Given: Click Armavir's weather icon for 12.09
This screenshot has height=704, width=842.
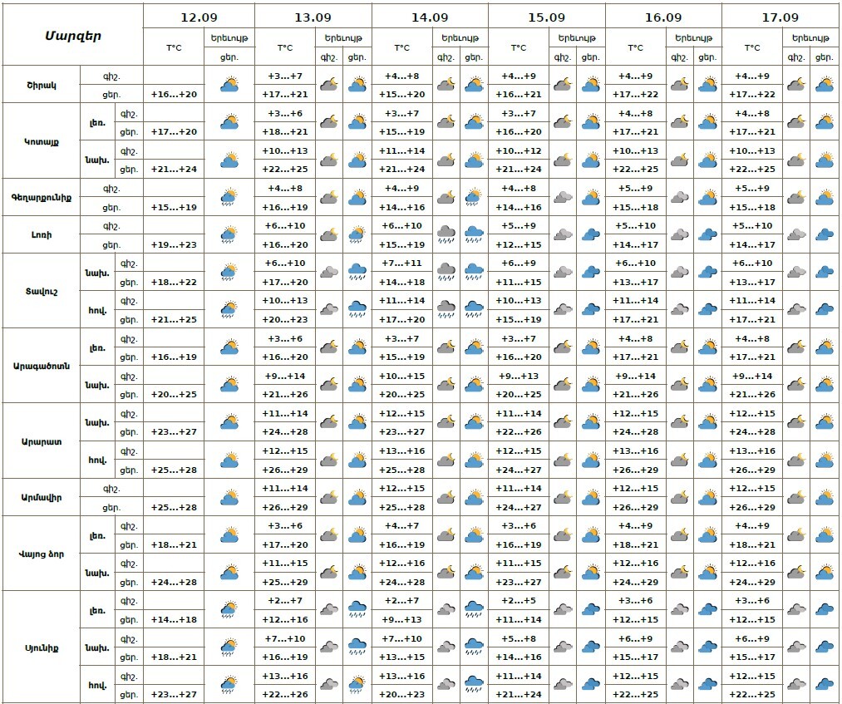Looking at the screenshot, I should coord(229,498).
